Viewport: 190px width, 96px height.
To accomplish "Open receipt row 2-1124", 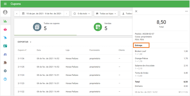I will pos(73,75).
